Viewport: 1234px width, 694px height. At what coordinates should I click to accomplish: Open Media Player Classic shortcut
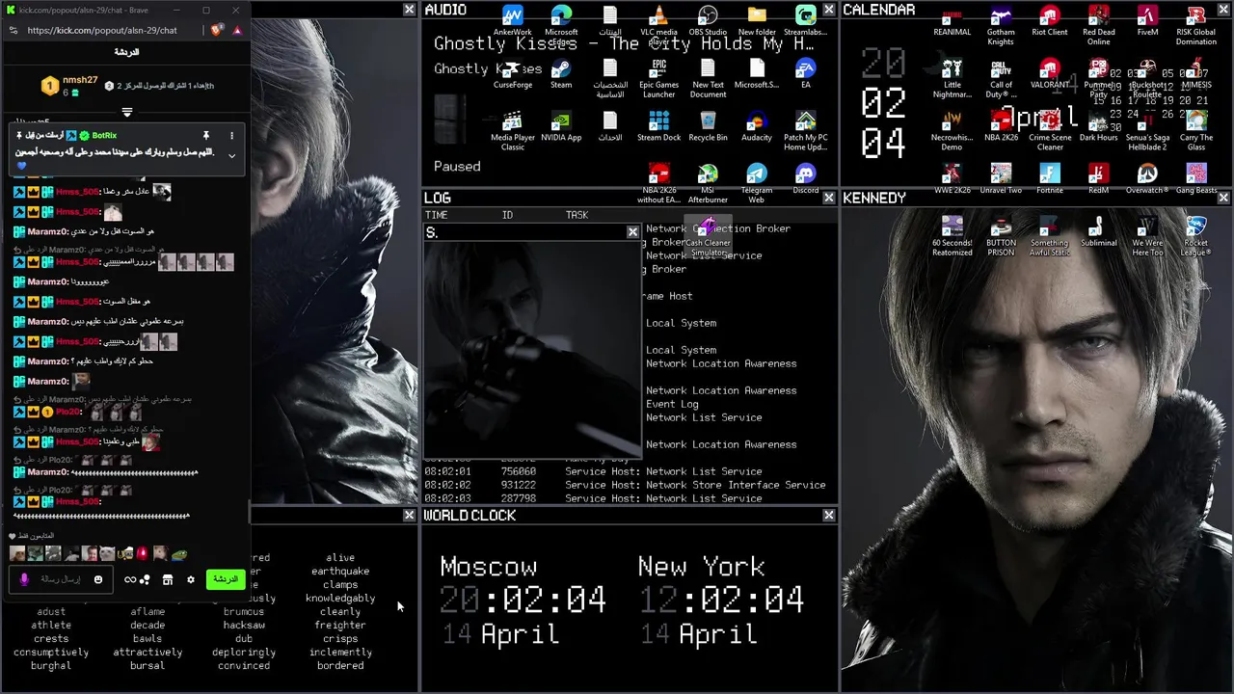point(512,131)
